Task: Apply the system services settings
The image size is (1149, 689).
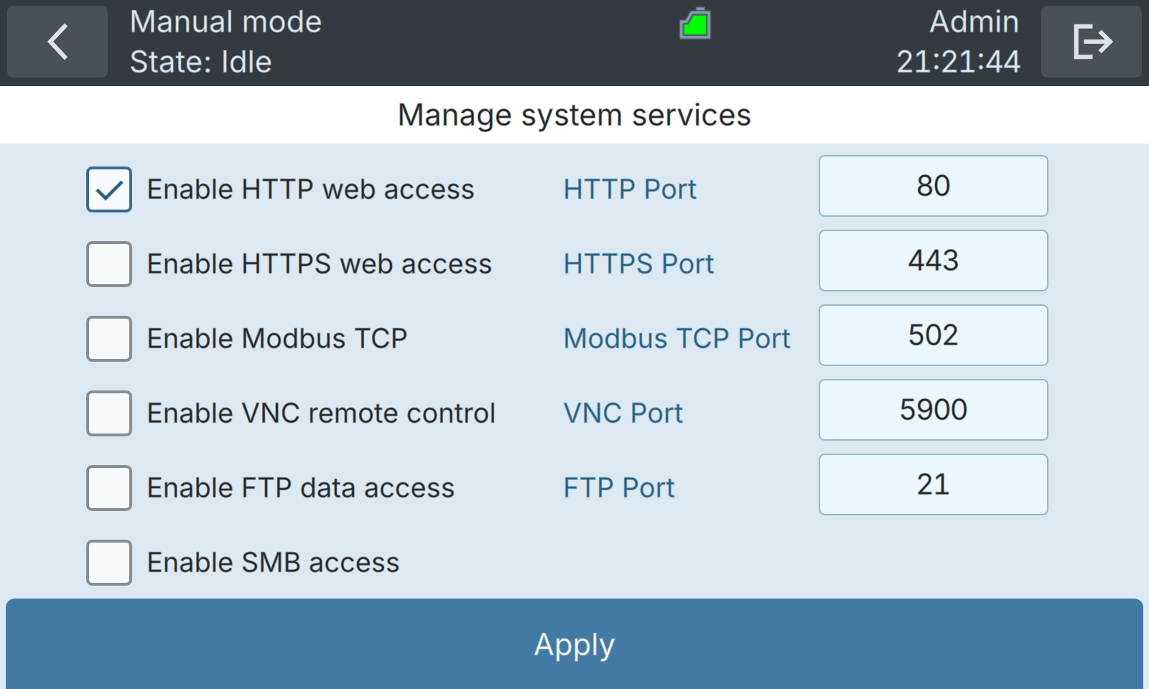Action: pyautogui.click(x=574, y=644)
